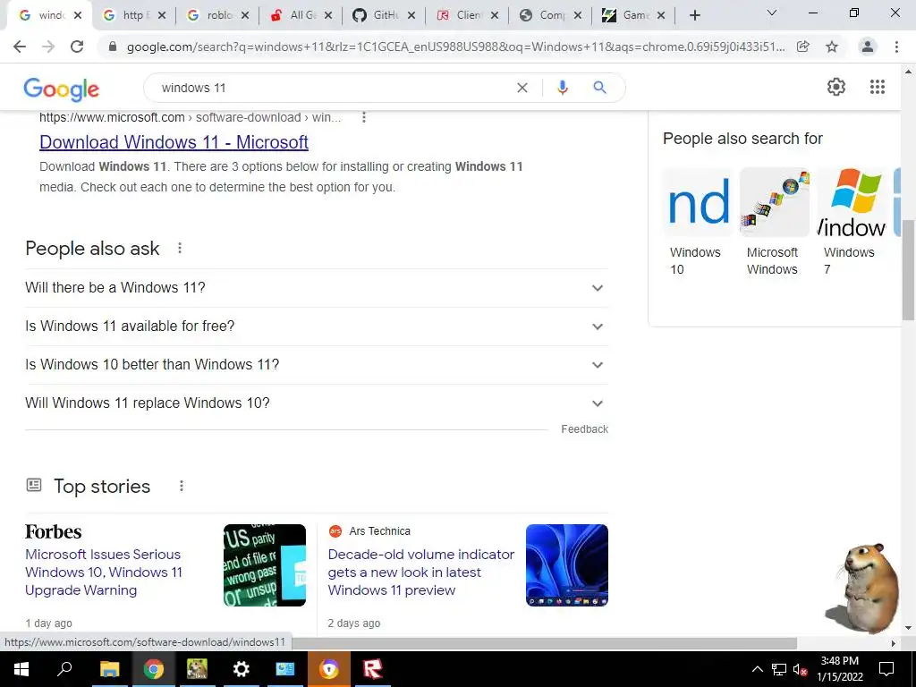Expand 'Will Windows 11 replace Windows 10?'
Screen dimensions: 916x687
[317, 403]
